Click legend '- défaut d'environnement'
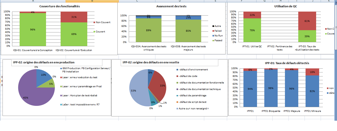The width and height of the screenshot is (337, 131). (192, 70)
